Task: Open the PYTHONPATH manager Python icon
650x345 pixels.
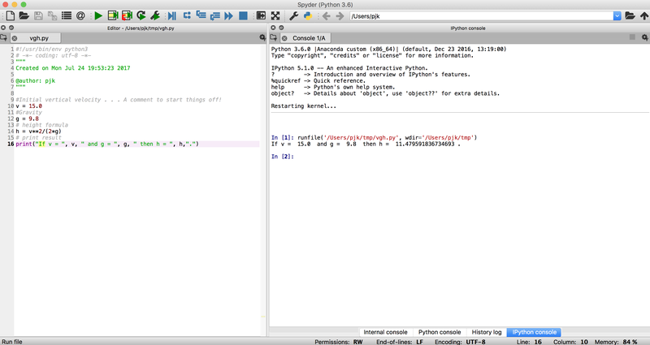Action: (308, 15)
